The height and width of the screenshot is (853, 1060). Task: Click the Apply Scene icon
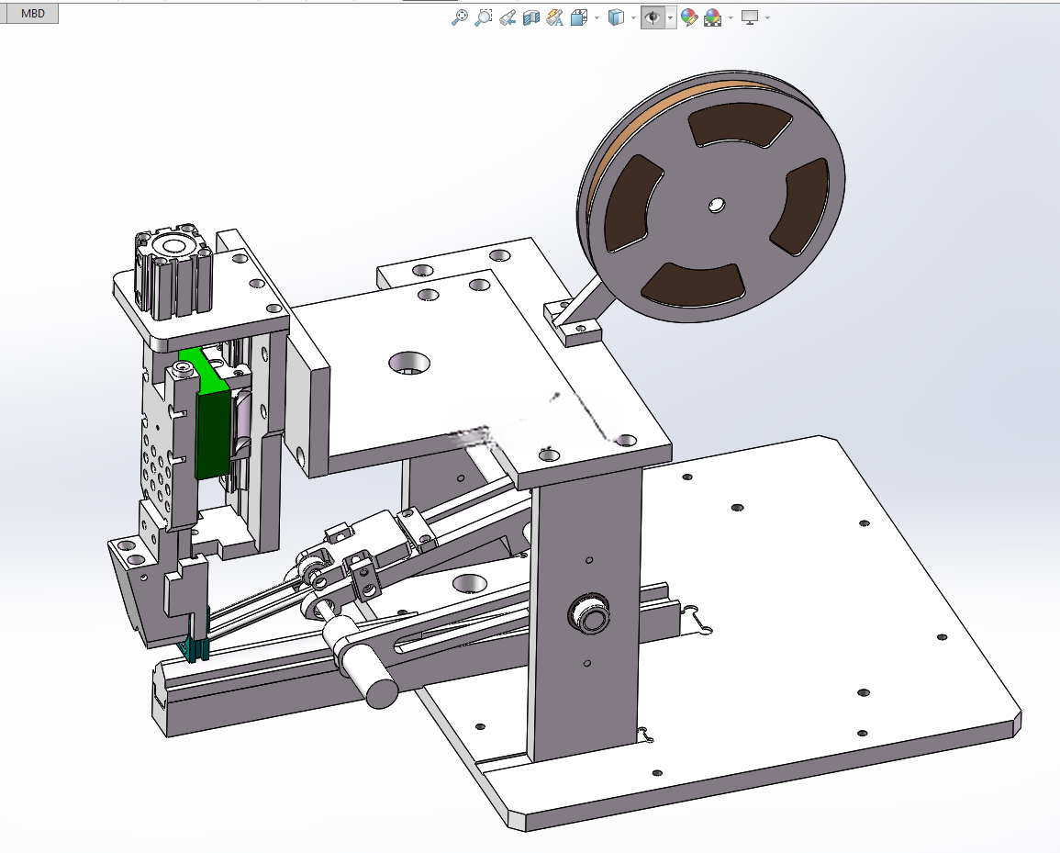(712, 17)
